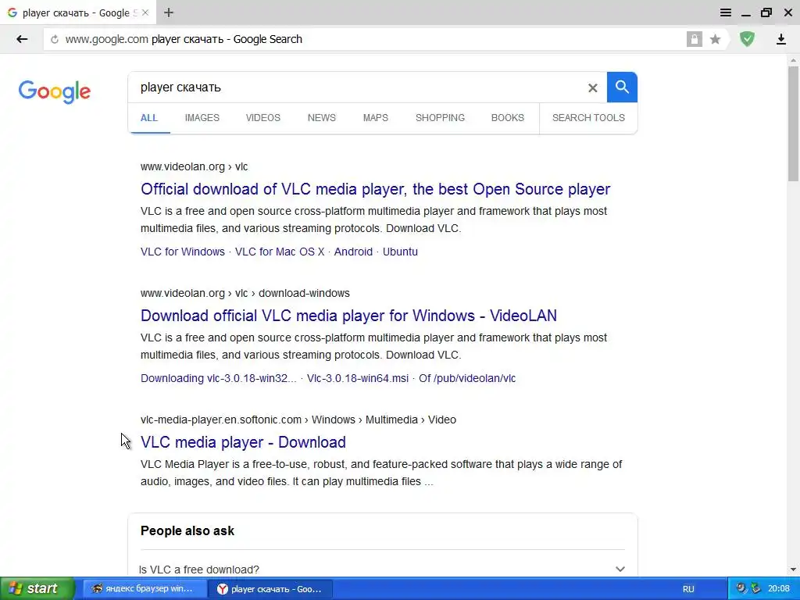
Task: Open the Windows start button
Action: point(37,589)
